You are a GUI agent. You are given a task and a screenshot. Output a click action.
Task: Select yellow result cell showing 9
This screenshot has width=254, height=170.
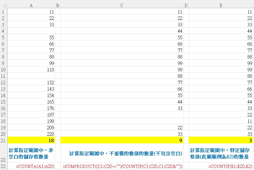pos(122,140)
